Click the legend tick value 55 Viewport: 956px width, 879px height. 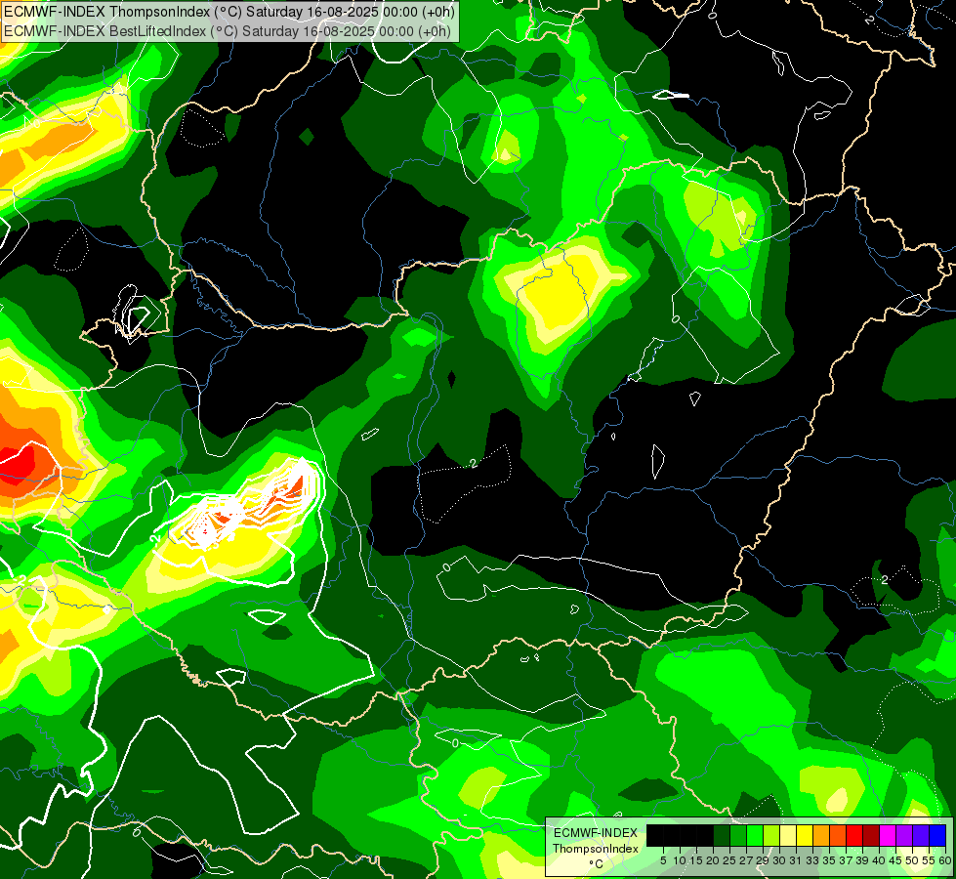click(929, 860)
